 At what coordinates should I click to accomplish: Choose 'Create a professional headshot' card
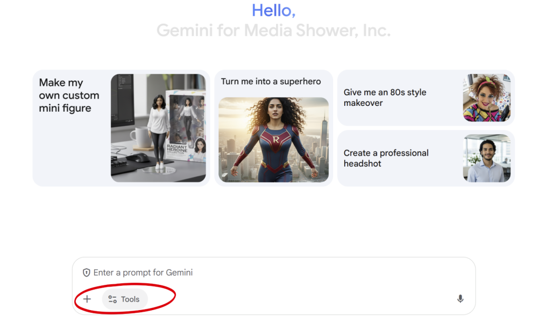426,159
